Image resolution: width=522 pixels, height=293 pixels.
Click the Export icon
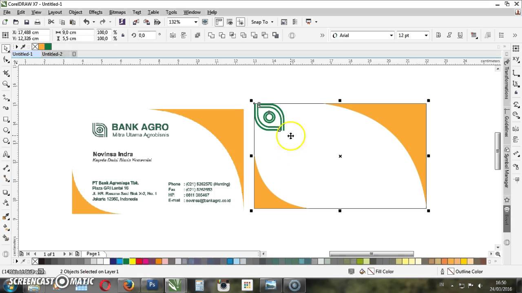(146, 22)
